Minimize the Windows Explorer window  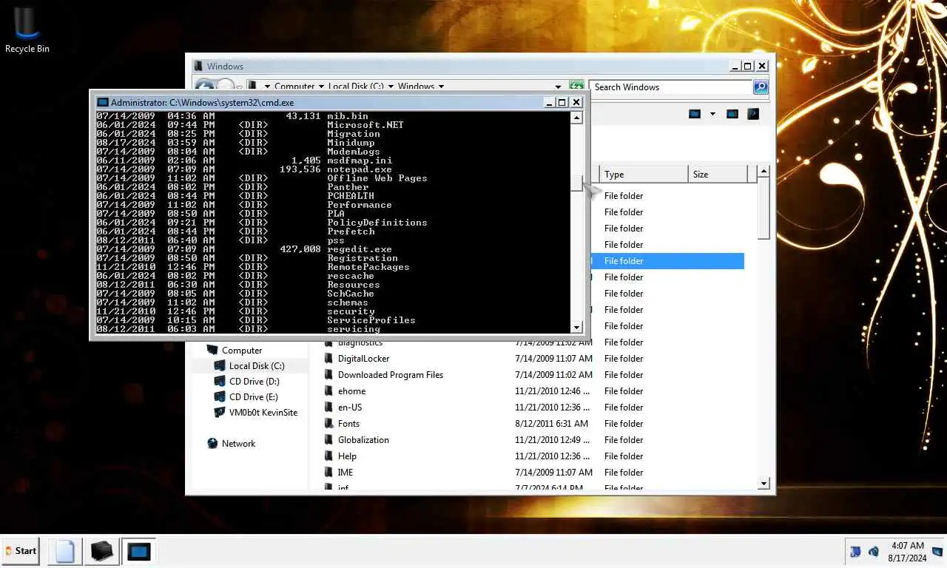pyautogui.click(x=733, y=66)
